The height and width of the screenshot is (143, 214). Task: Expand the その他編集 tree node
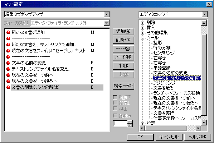(142, 33)
